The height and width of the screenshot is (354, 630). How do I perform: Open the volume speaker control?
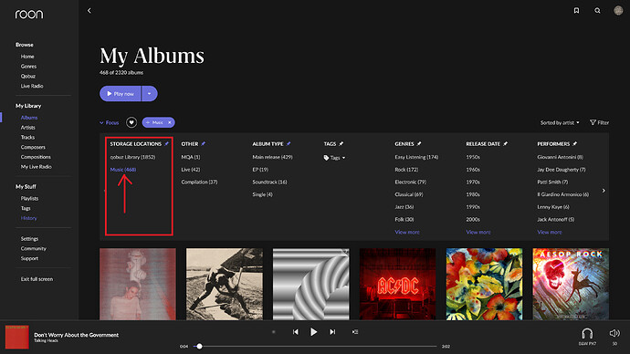click(614, 333)
